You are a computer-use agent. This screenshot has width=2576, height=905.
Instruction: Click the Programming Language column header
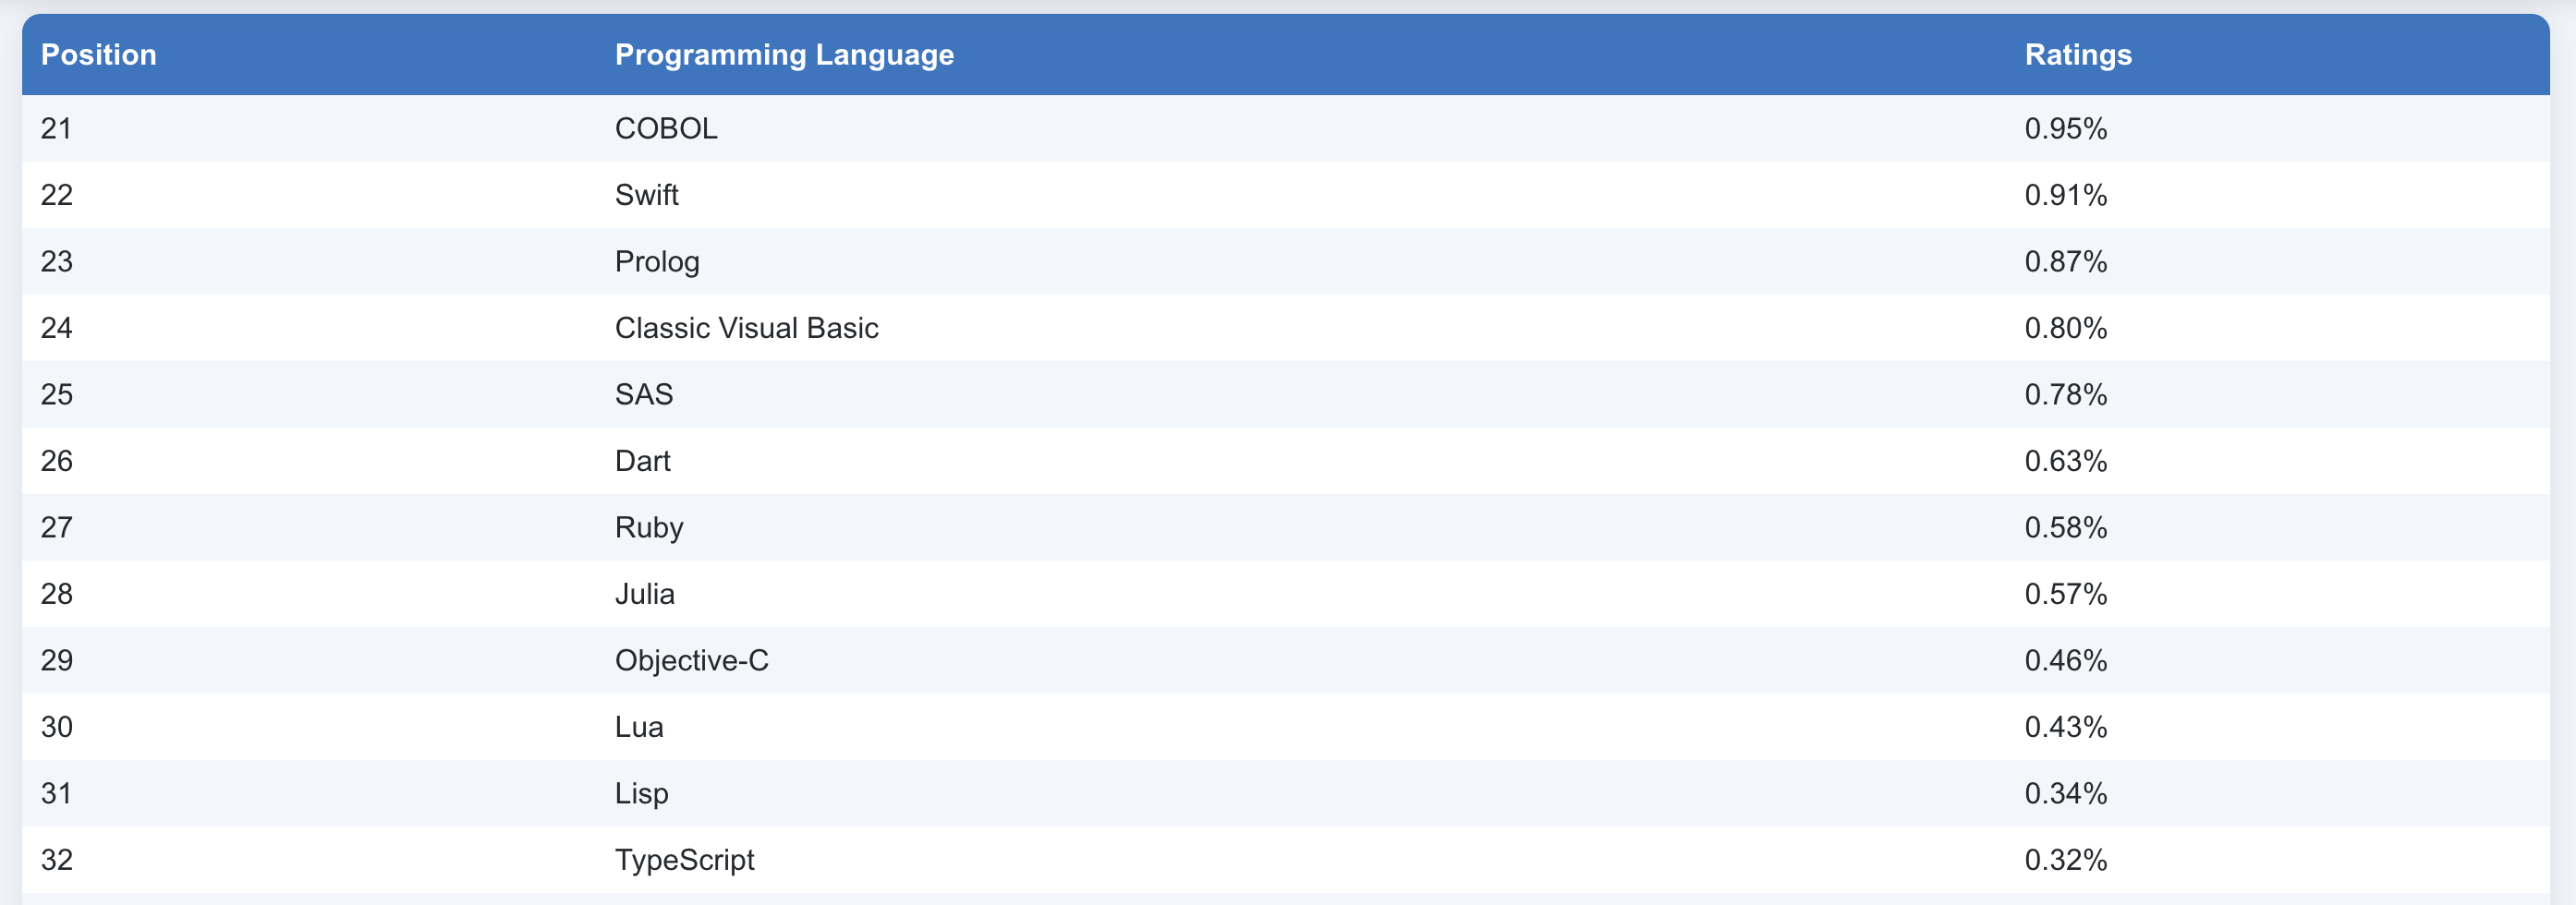[x=783, y=55]
